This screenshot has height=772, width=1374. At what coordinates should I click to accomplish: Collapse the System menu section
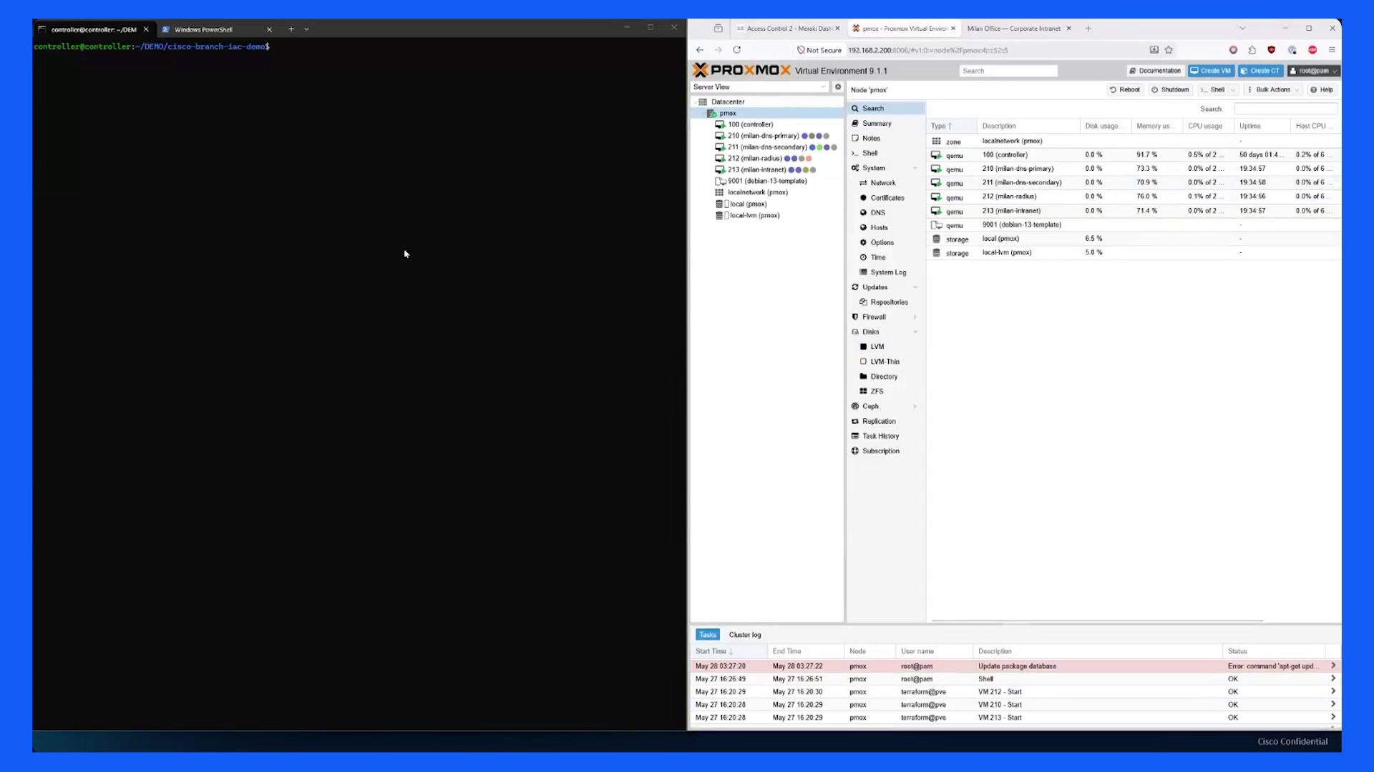915,168
